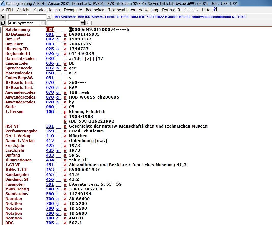Click the stacked-pages icon beside ADM-Systemnr.
The width and height of the screenshot is (272, 225).
click(x=3, y=23)
